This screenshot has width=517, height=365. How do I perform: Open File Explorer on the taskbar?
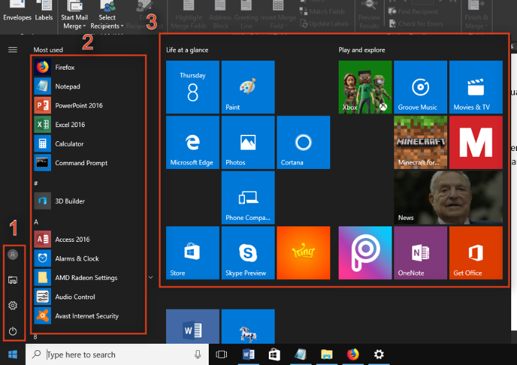pyautogui.click(x=327, y=355)
